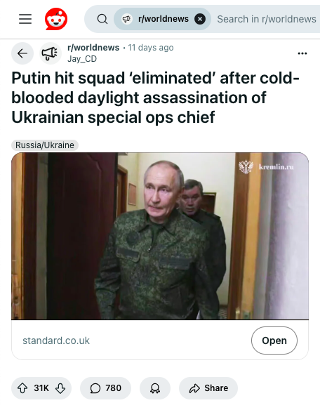
Task: Follow the standard.co.uk source link
Action: click(56, 340)
